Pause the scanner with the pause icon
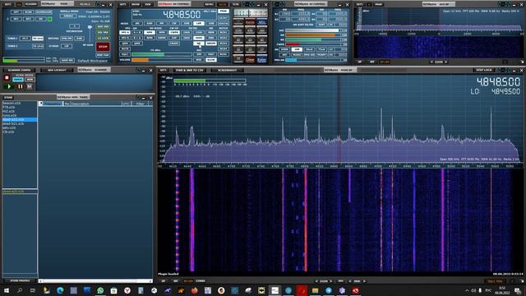The height and width of the screenshot is (296, 526). (x=20, y=86)
